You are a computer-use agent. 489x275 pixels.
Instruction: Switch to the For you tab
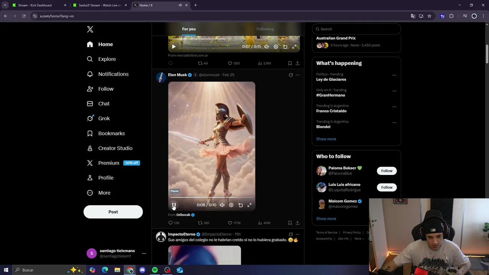[x=189, y=29]
